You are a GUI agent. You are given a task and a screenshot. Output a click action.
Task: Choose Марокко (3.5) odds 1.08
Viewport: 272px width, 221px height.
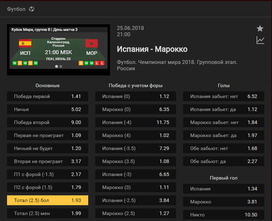pyautogui.click(x=136, y=161)
